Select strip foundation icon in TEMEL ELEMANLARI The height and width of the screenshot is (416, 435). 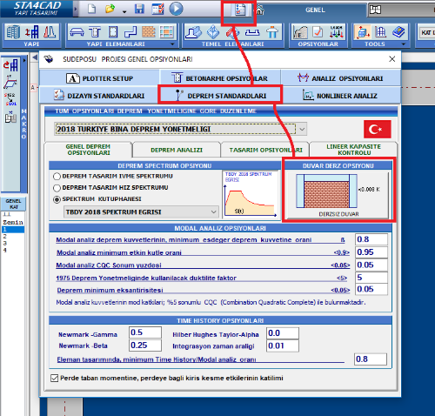click(x=252, y=32)
